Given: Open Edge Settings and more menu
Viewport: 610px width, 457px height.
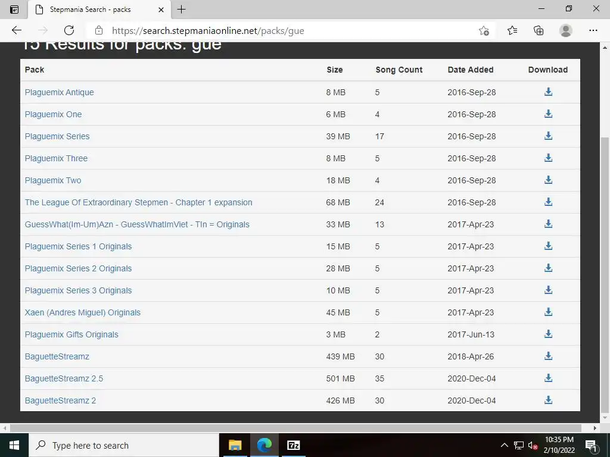Looking at the screenshot, I should tap(593, 30).
